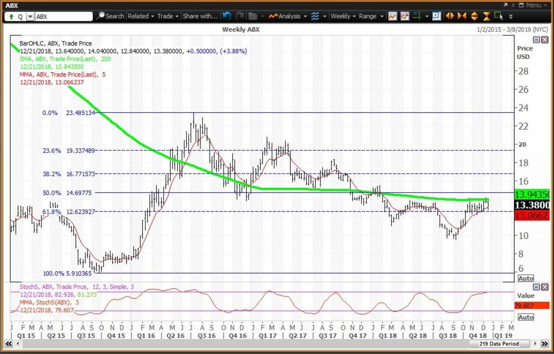The height and width of the screenshot is (354, 554).
Task: Activate the zoom rectangle selection tool
Action: click(498, 16)
